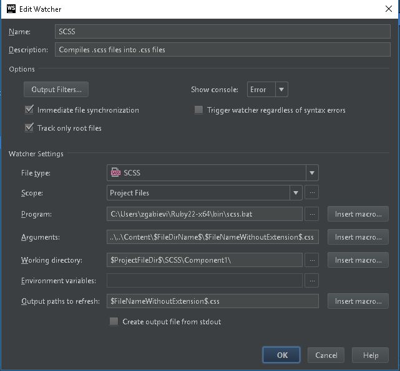Open the Scope dropdown arrow

296,192
